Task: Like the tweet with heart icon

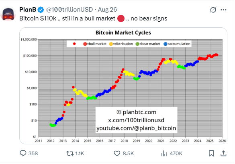Action: (x=117, y=154)
